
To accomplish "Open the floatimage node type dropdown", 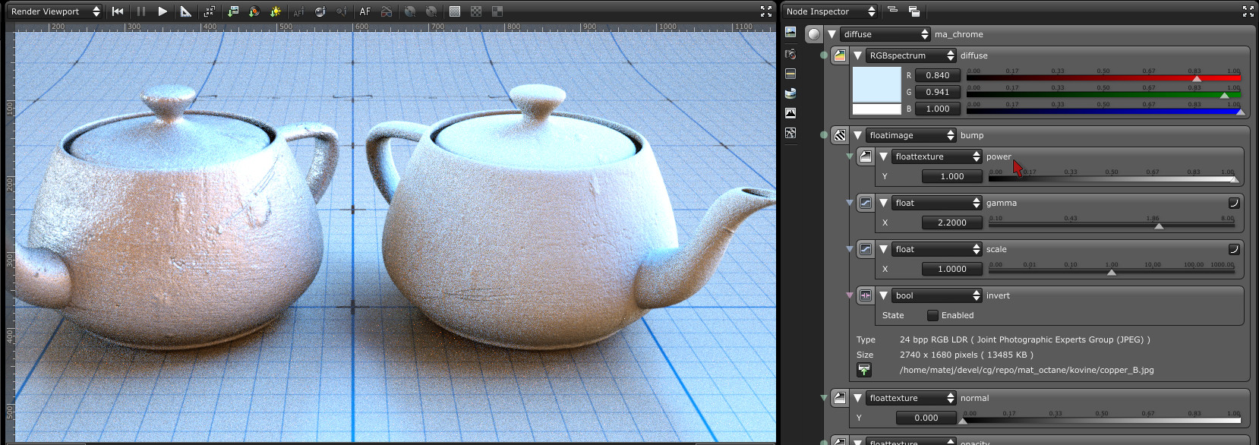I will pyautogui.click(x=911, y=135).
